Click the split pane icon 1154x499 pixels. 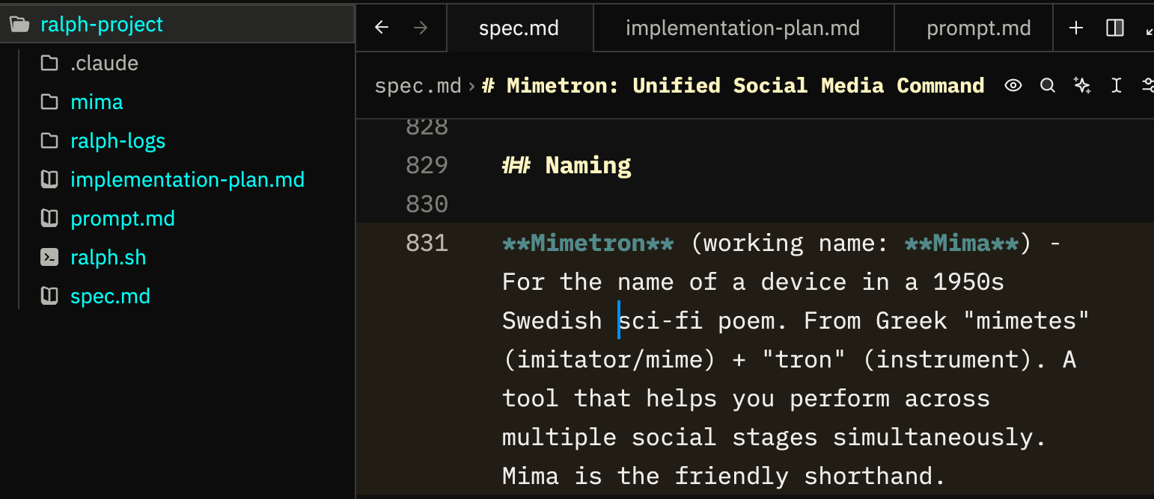pos(1114,28)
